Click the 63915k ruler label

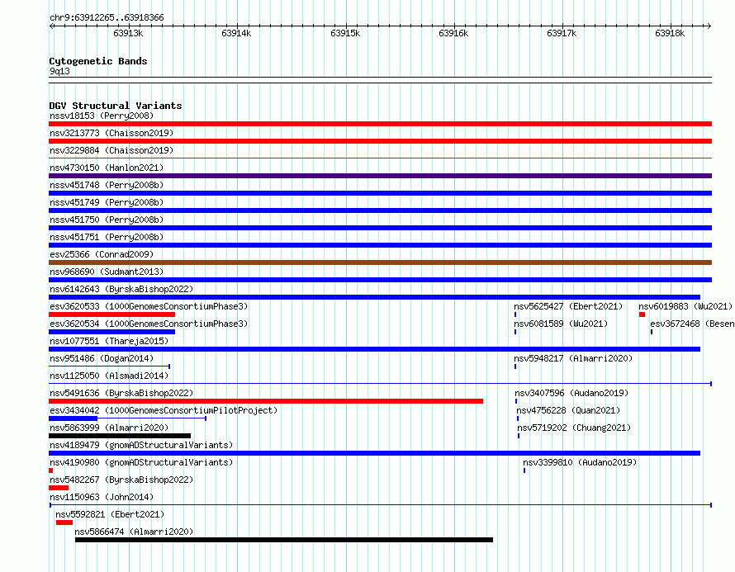345,33
